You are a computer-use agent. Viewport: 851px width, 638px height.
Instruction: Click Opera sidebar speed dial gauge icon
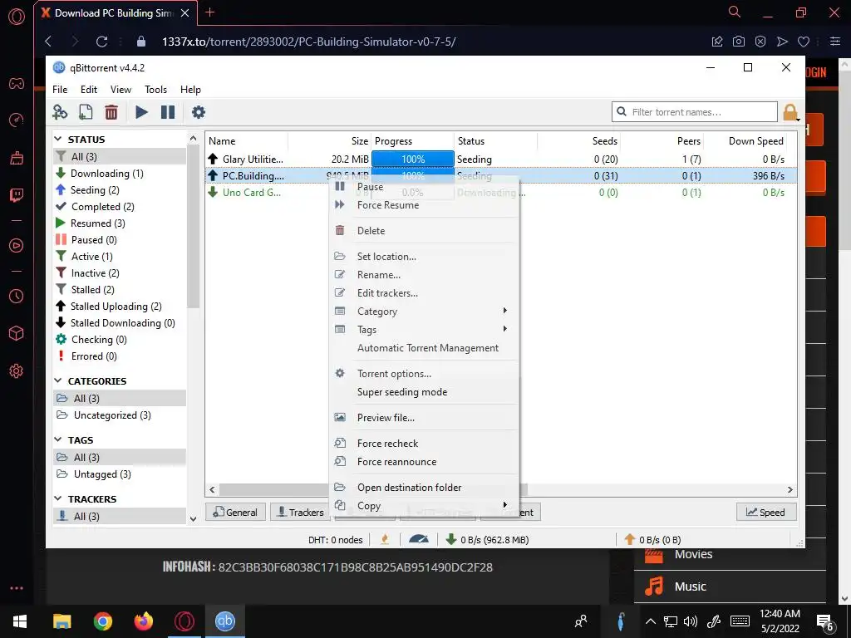click(17, 120)
